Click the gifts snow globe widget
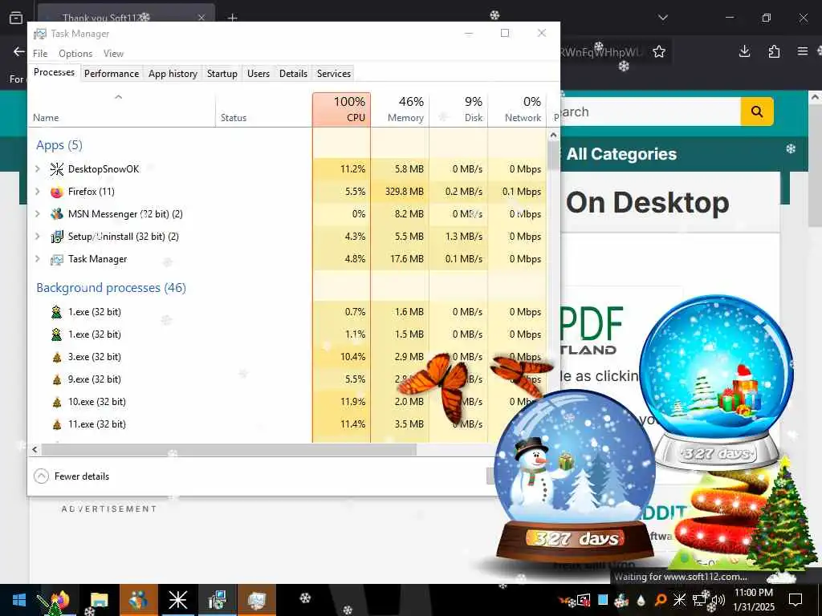Screen dimensions: 822x616 (x=716, y=383)
